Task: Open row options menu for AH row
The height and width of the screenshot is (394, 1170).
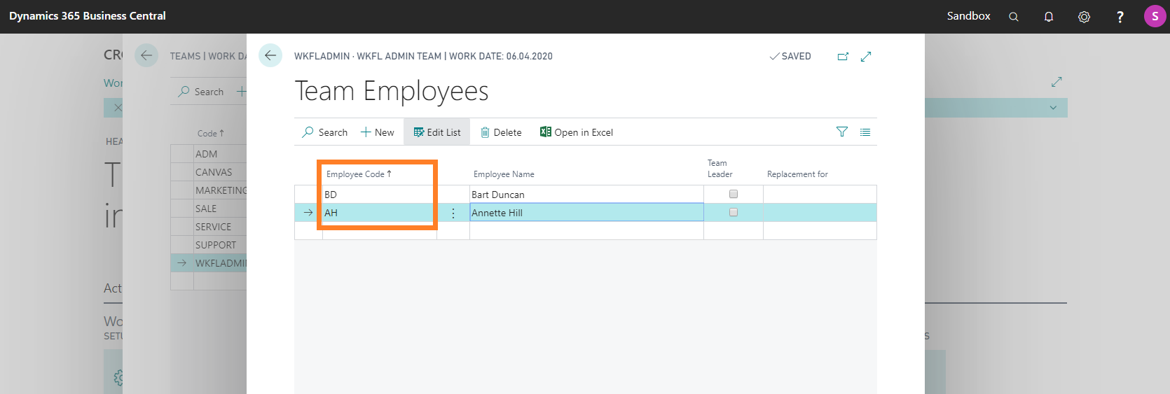Action: (x=453, y=213)
